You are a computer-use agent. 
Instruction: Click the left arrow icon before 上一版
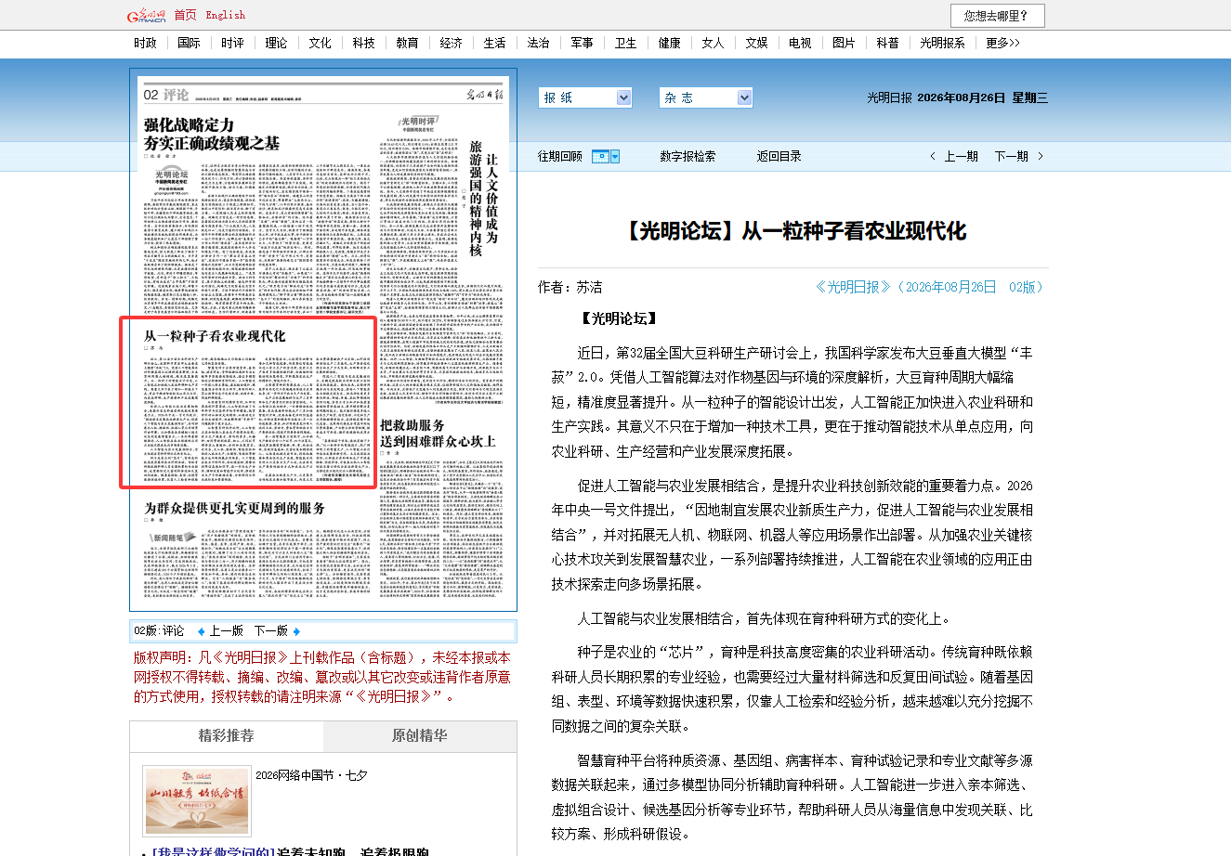[201, 631]
